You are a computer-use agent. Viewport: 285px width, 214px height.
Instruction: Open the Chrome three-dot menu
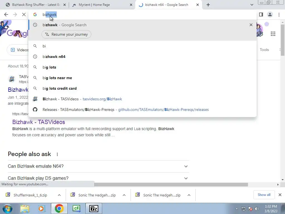(x=279, y=14)
